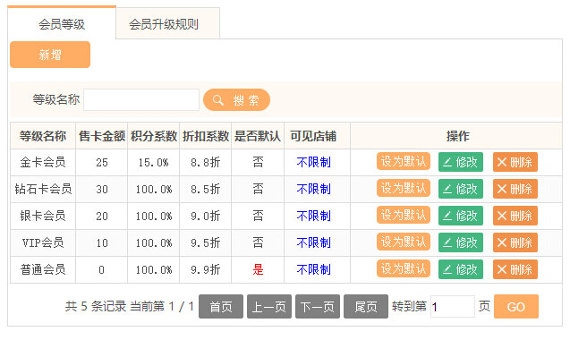Open 不限制 link for 金卡会员
The height and width of the screenshot is (340, 570).
314,162
